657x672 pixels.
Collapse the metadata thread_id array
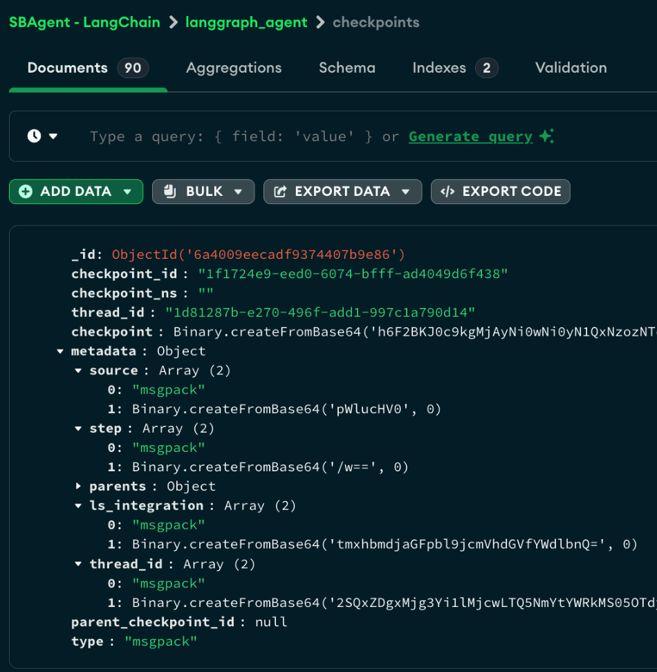pyautogui.click(x=78, y=564)
